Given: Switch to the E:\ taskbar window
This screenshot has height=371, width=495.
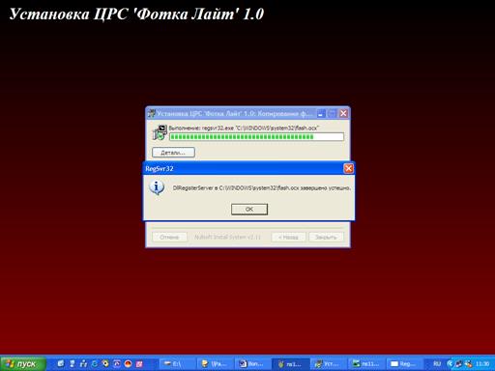Looking at the screenshot, I should tap(177, 364).
